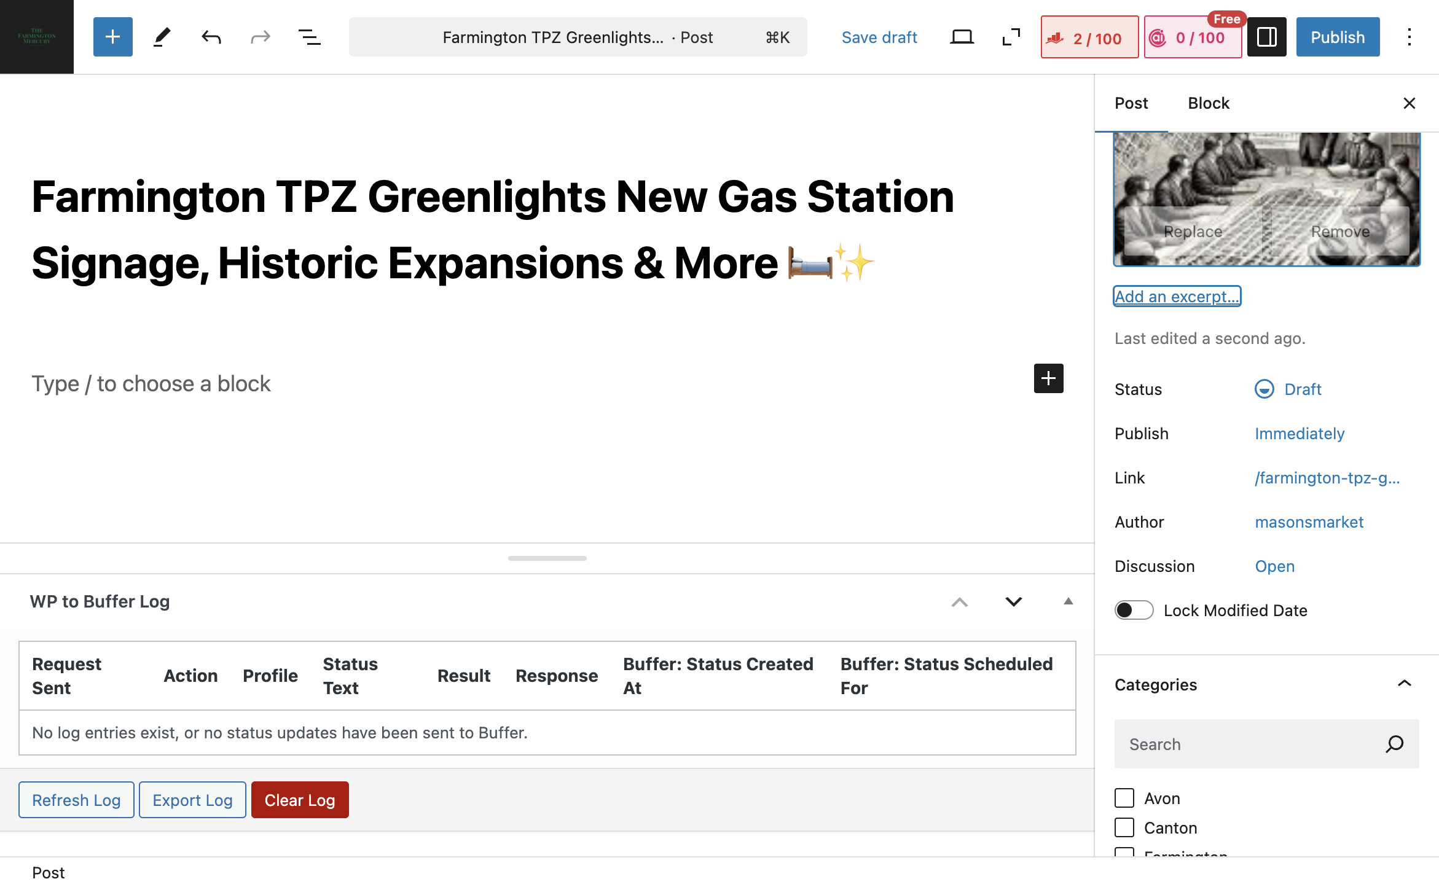The width and height of the screenshot is (1439, 887).
Task: Click Export Log
Action: point(192,800)
